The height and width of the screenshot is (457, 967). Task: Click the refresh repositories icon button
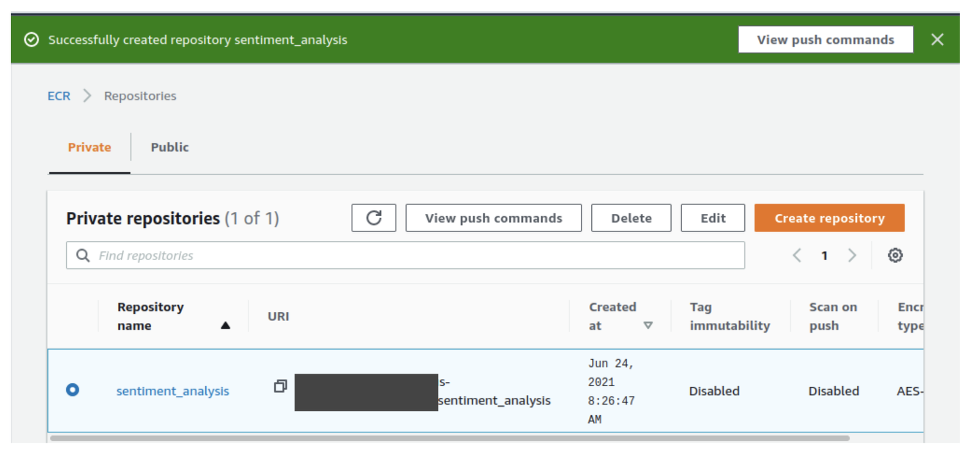click(x=374, y=218)
